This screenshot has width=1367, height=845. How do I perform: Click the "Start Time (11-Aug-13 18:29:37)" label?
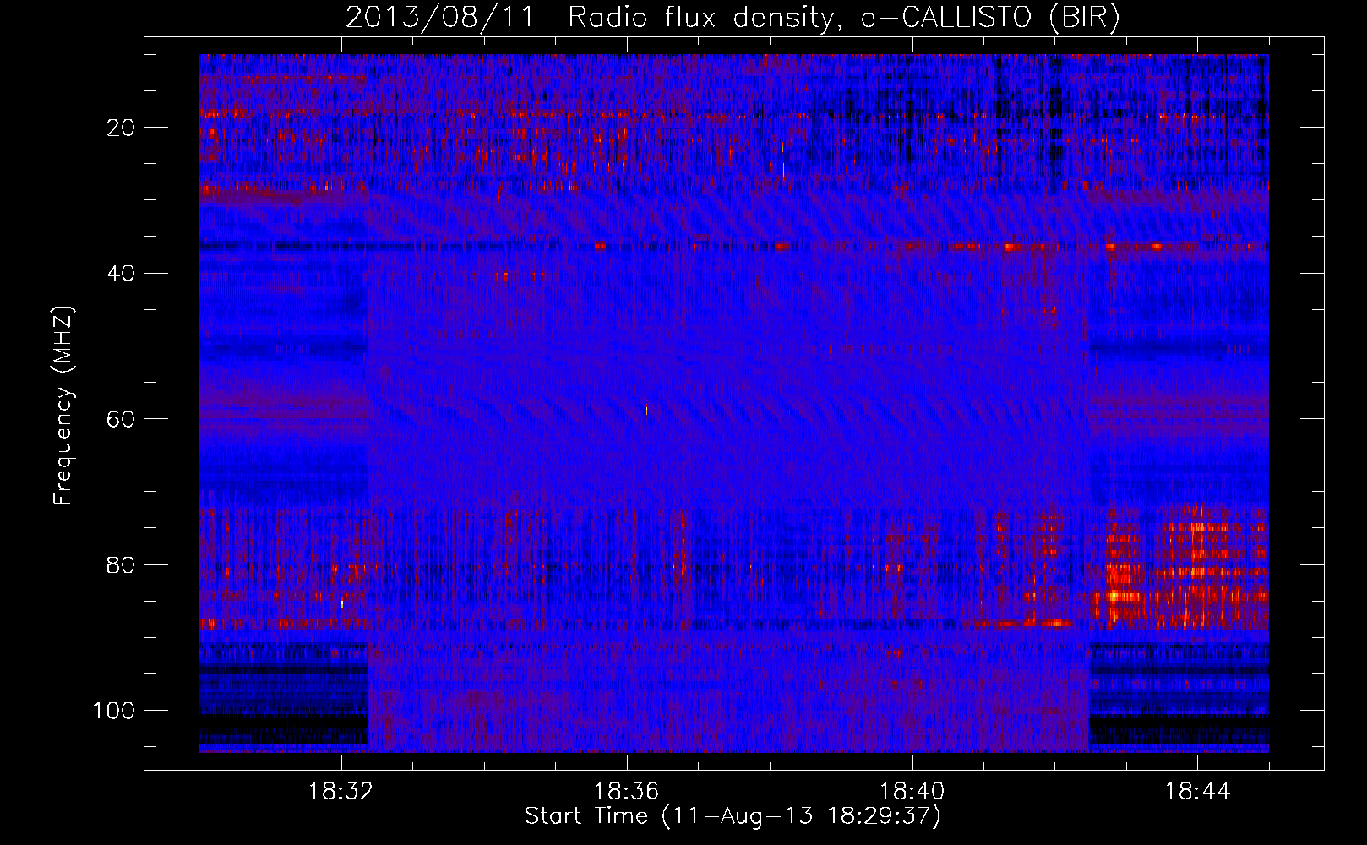[733, 816]
